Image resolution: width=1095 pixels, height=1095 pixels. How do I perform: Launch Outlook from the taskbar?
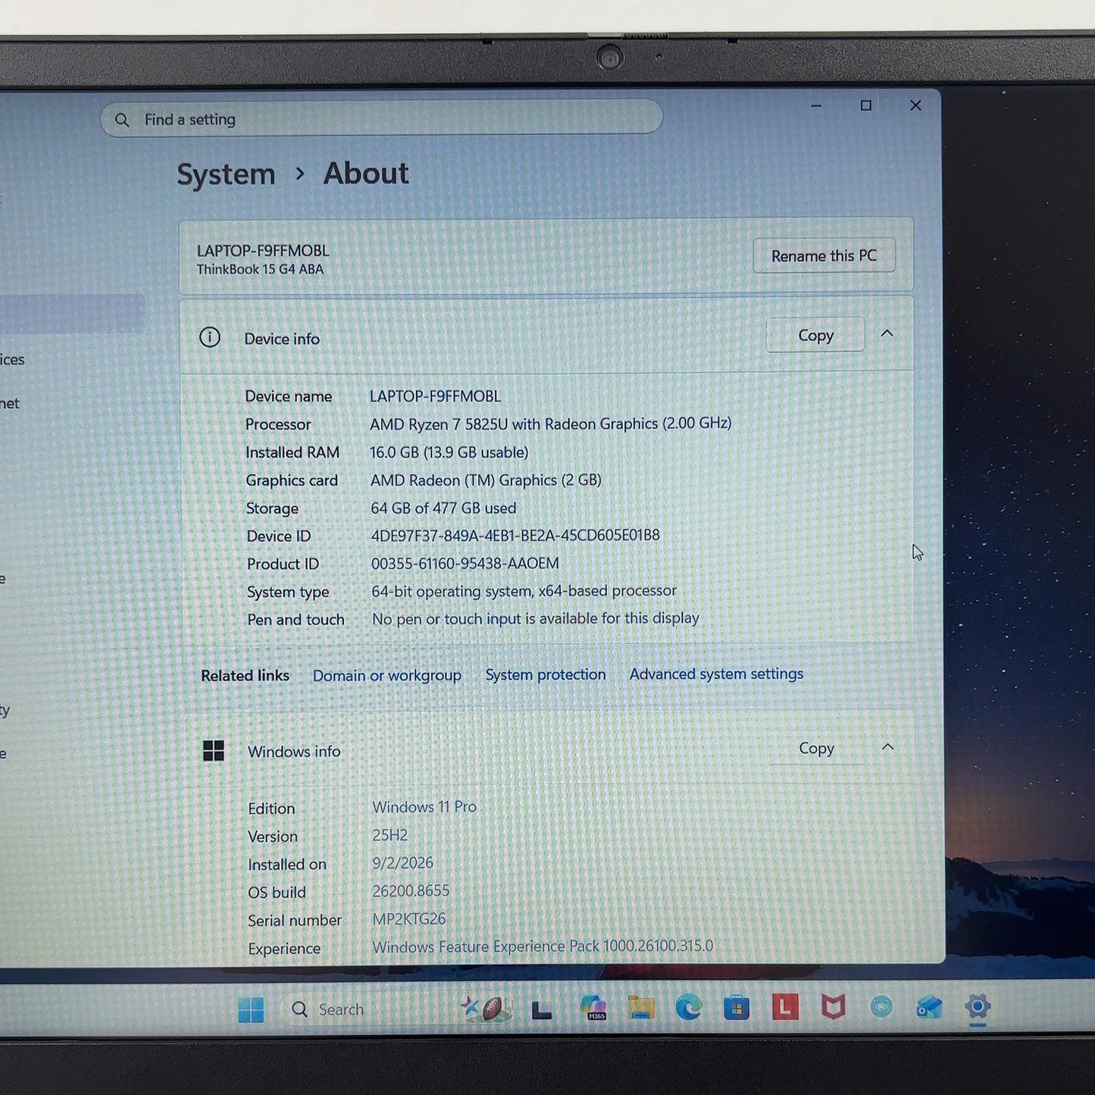tap(930, 1007)
